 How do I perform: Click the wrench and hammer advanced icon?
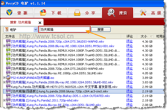pos(143,13)
